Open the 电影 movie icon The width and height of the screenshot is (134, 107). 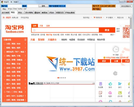pos(110,93)
